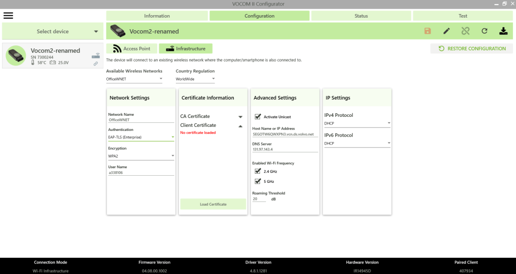Toggle the 2.4 GHz frequency checkbox
The image size is (516, 274).
(x=257, y=171)
